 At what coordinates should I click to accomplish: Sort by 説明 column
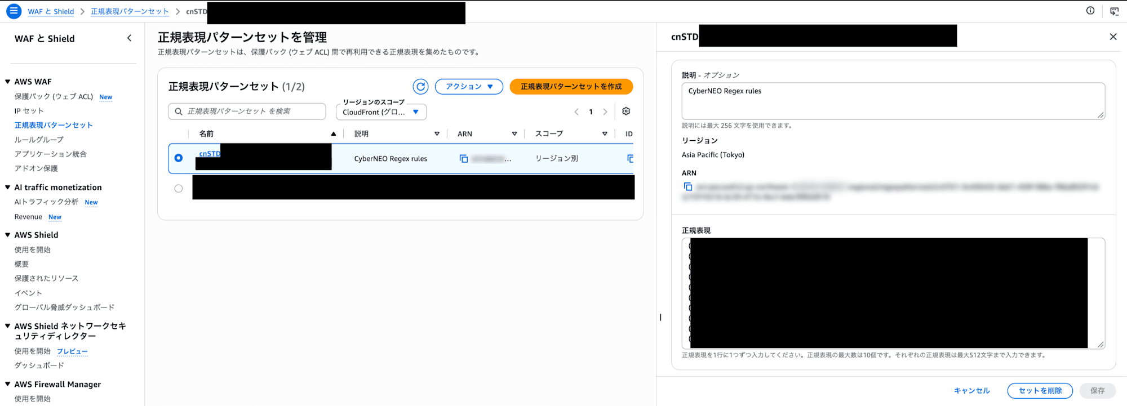[437, 134]
